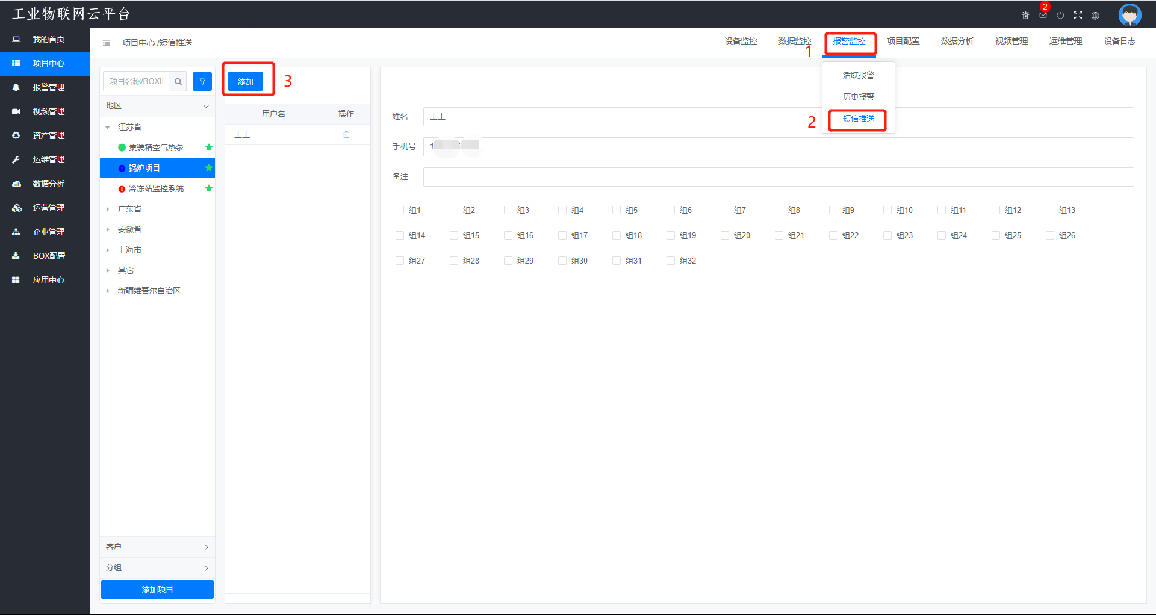Expand the 上海市 tree node
This screenshot has height=615, width=1156.
click(x=108, y=250)
